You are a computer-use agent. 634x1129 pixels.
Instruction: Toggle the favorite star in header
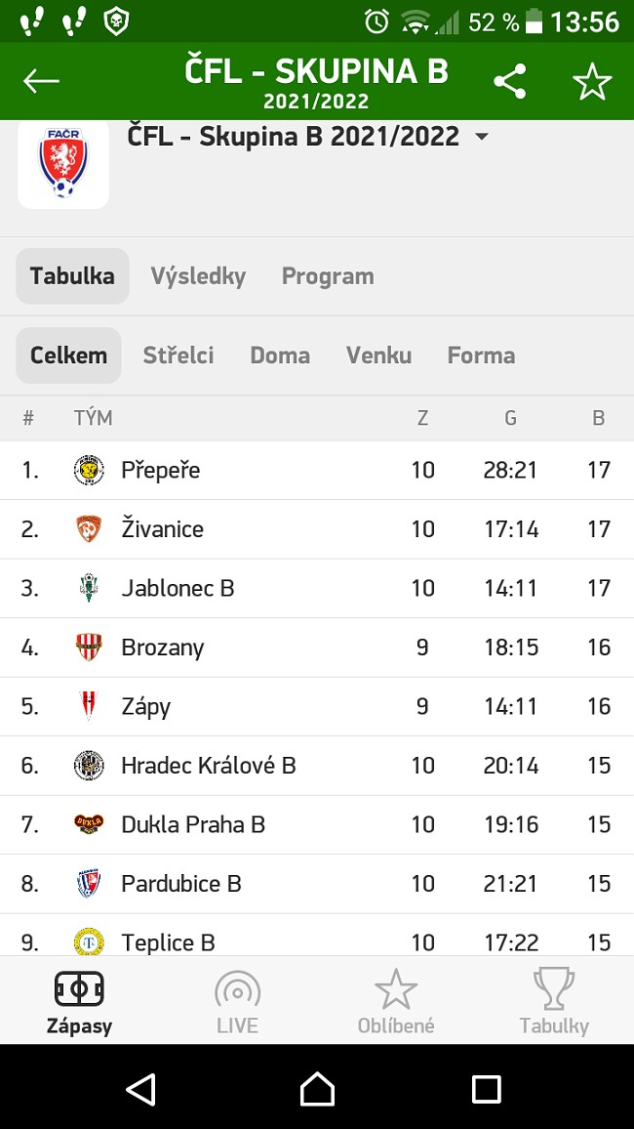(x=591, y=81)
